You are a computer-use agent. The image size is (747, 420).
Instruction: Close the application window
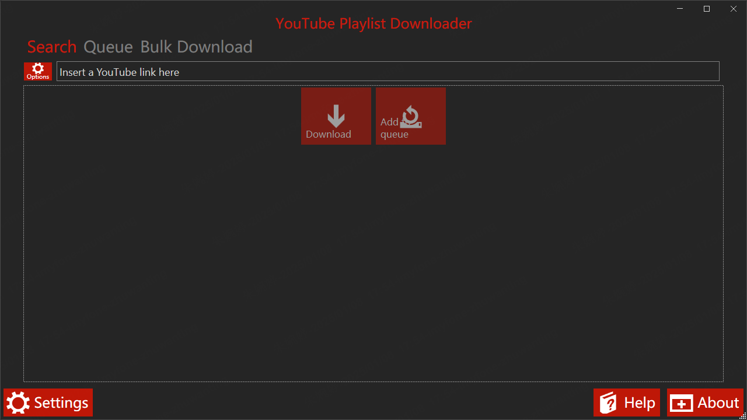[734, 9]
